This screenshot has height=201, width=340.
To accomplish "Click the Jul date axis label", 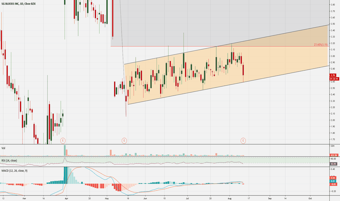I will tap(188, 198).
